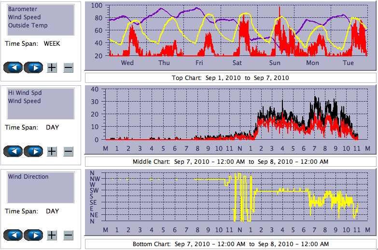Select Barometer in the top chart legend
This screenshot has width=378, height=250.
[23, 9]
